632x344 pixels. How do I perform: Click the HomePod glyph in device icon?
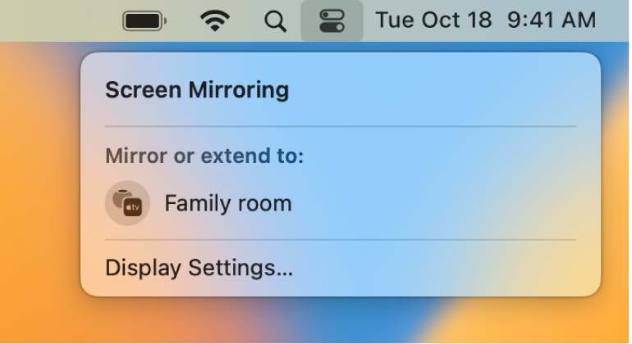(122, 197)
